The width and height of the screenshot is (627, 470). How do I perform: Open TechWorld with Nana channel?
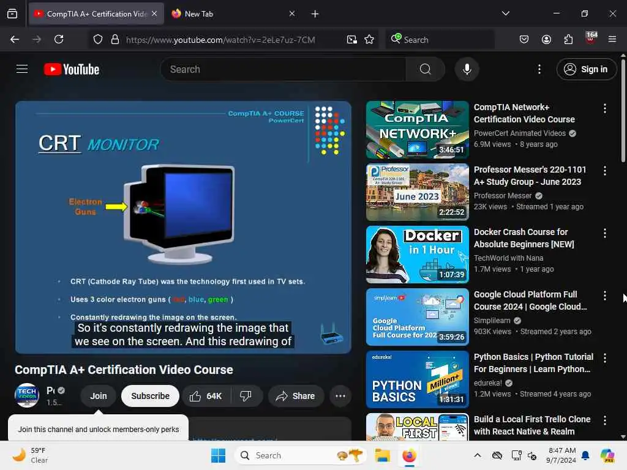click(509, 258)
